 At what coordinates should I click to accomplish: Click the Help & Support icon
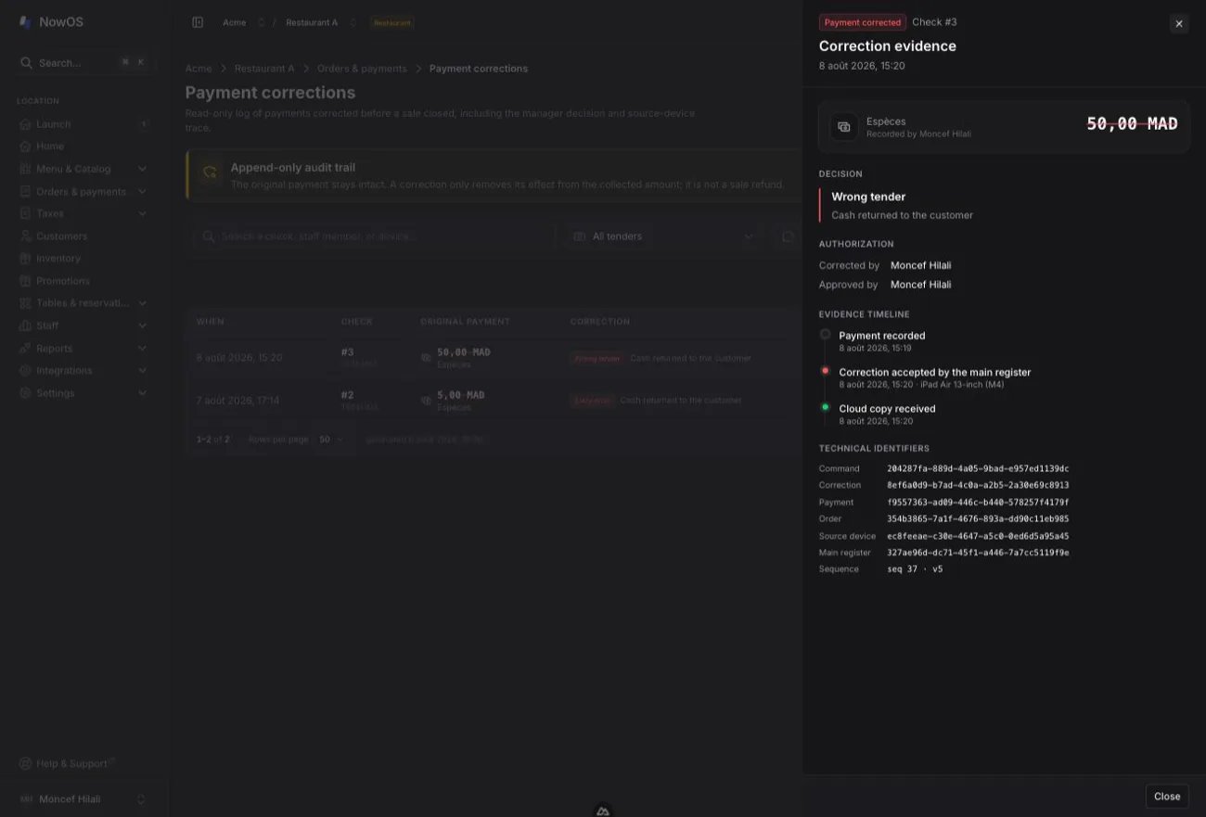(25, 764)
